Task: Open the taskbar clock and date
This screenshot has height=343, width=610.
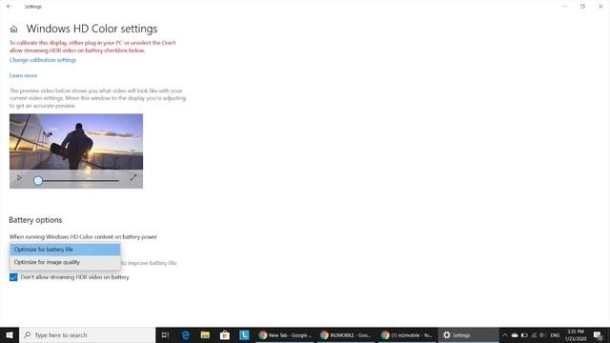Action: click(576, 334)
